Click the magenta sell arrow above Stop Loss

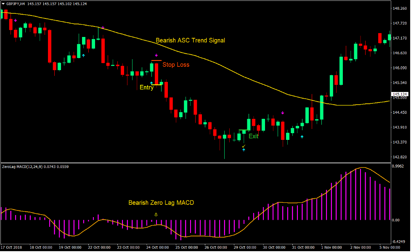[156, 55]
